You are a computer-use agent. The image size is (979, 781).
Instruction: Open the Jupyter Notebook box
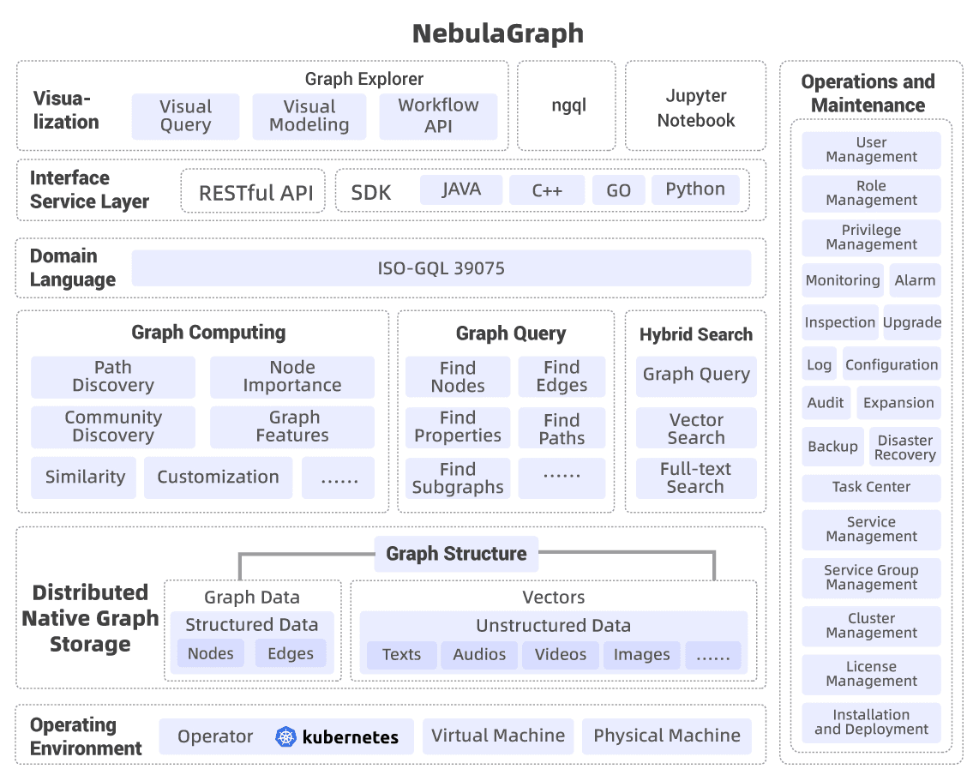point(695,105)
